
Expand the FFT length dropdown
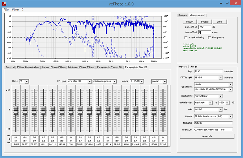click(x=208, y=78)
